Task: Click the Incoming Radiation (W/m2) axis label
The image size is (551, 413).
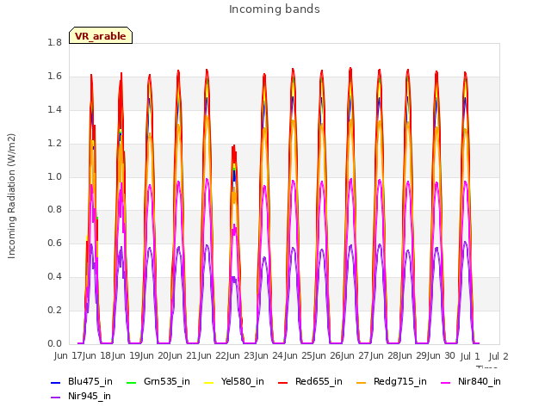Action: (x=11, y=196)
